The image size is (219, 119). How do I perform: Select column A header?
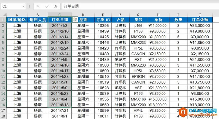click(x=17, y=15)
